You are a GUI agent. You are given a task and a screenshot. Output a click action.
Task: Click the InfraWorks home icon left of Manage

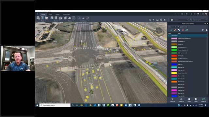click(37, 14)
